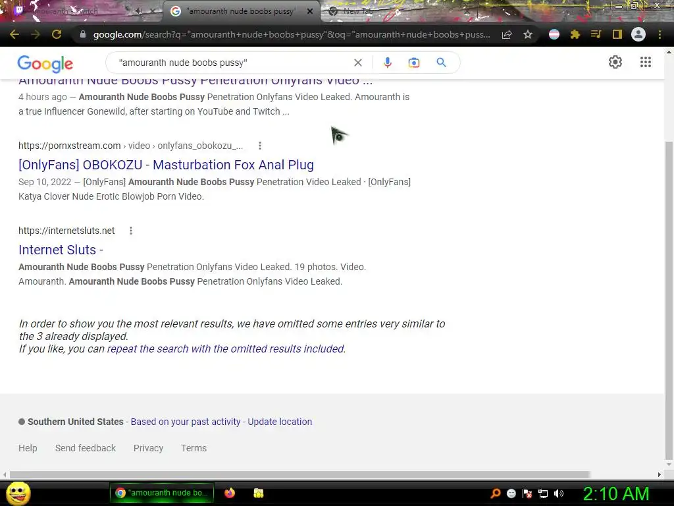Image resolution: width=674 pixels, height=506 pixels.
Task: Click the scroll-left arrow of the horizontal scrollbar
Action: (x=5, y=474)
